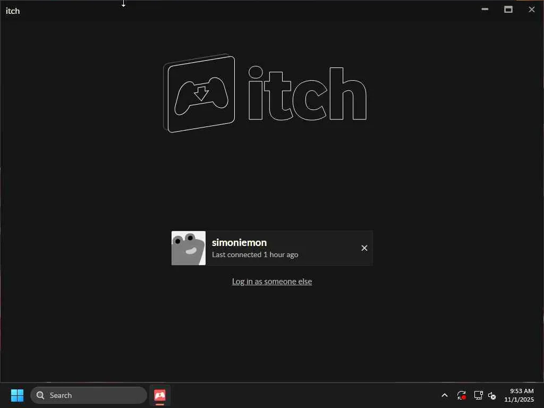This screenshot has width=544, height=408.
Task: Click the muted volume tray icon
Action: point(492,395)
